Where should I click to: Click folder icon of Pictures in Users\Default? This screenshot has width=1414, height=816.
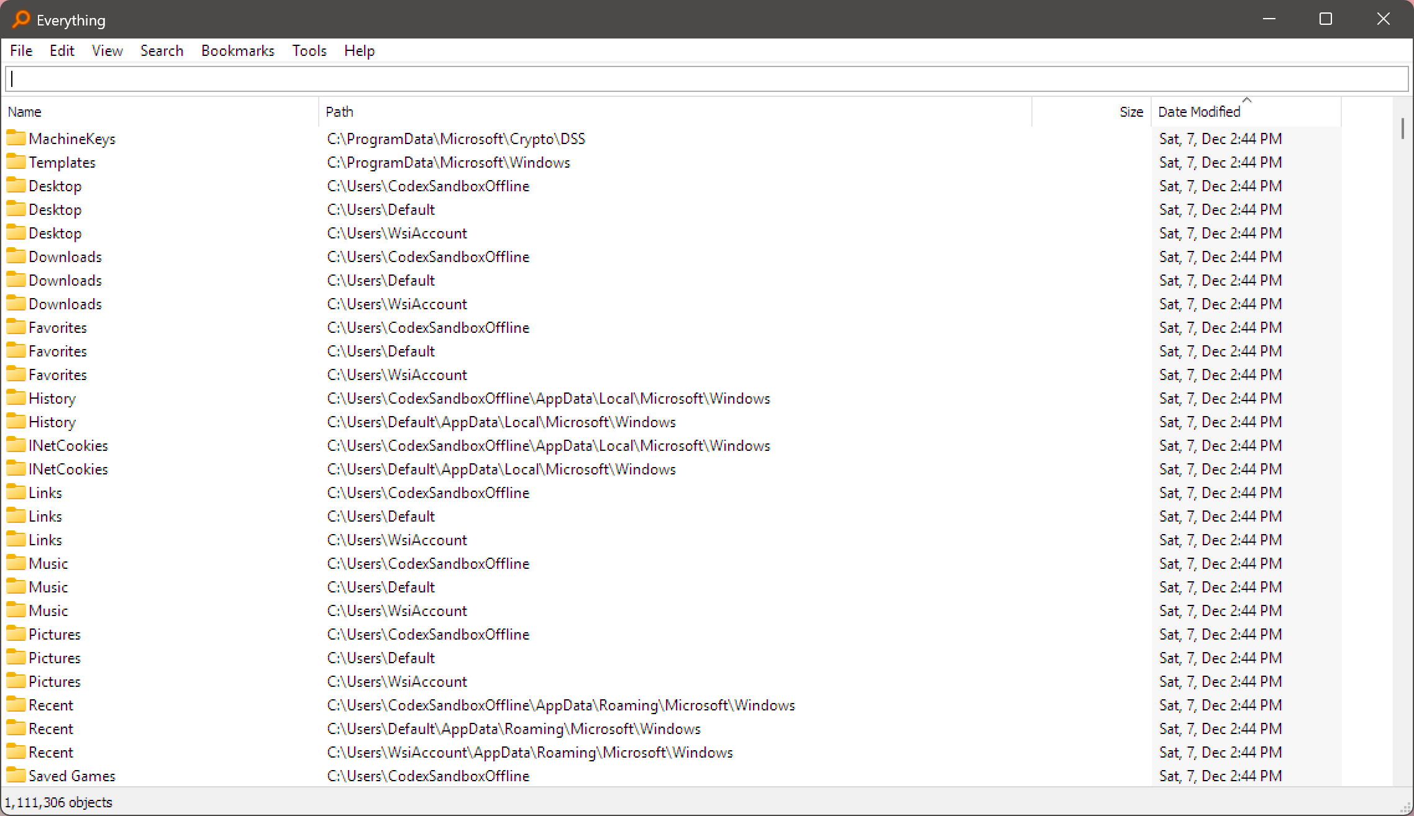[x=16, y=657]
